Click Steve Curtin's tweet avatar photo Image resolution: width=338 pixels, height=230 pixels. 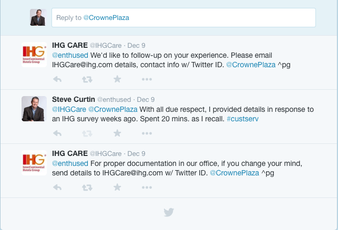(35, 109)
